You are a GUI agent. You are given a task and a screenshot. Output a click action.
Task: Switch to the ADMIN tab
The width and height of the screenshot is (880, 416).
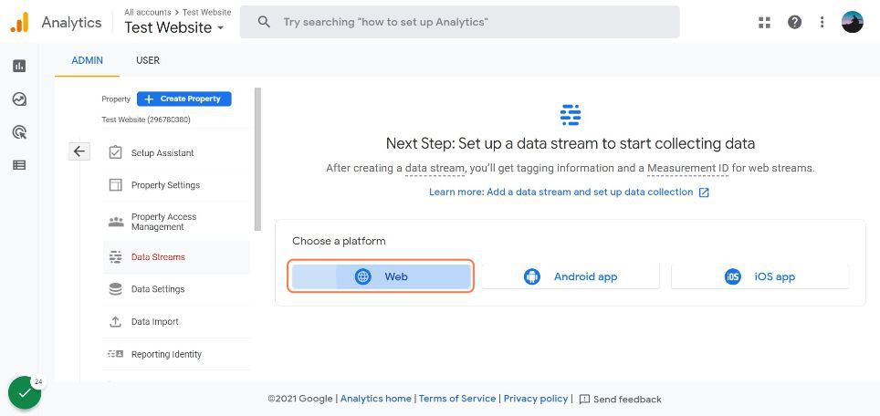[88, 60]
